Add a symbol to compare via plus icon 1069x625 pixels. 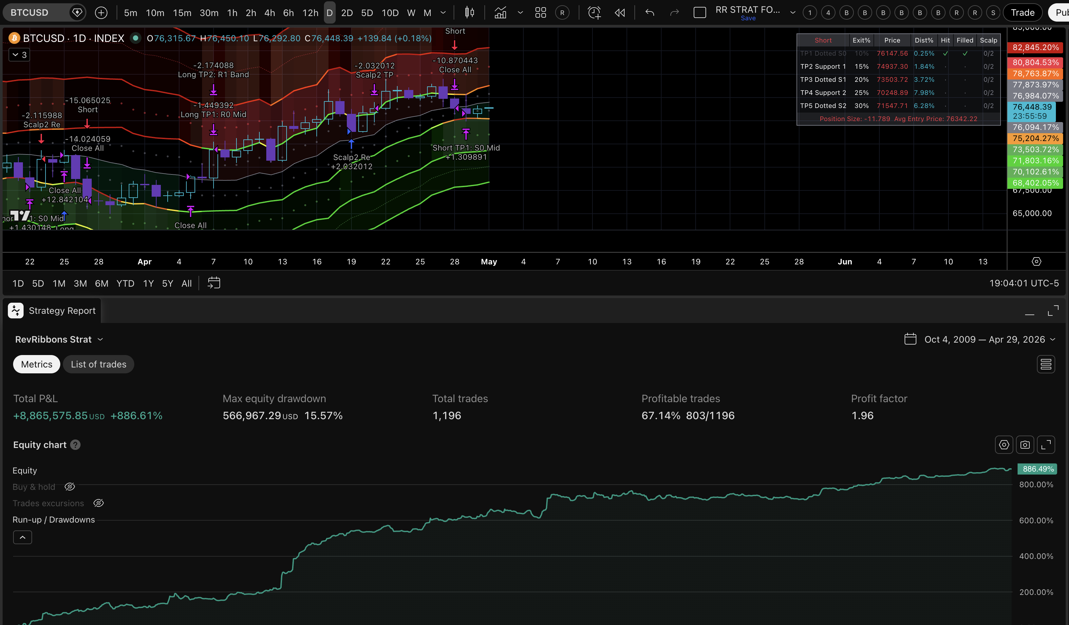[x=101, y=13]
